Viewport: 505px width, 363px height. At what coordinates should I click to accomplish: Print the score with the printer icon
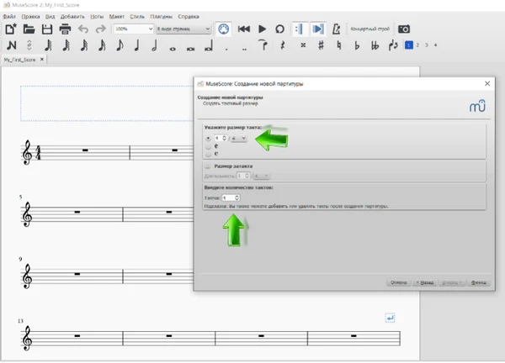(65, 29)
